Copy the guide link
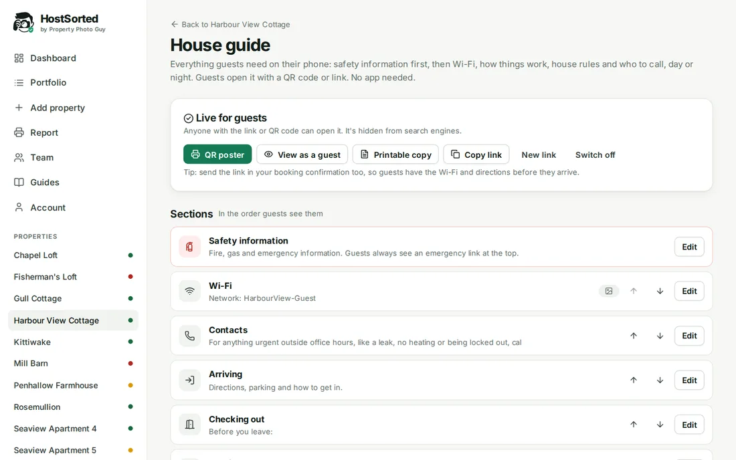 pos(476,154)
